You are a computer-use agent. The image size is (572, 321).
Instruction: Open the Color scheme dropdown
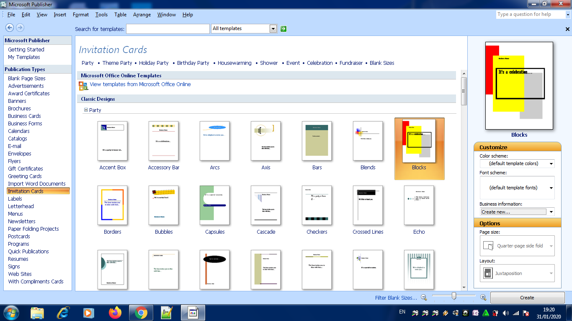click(x=551, y=164)
